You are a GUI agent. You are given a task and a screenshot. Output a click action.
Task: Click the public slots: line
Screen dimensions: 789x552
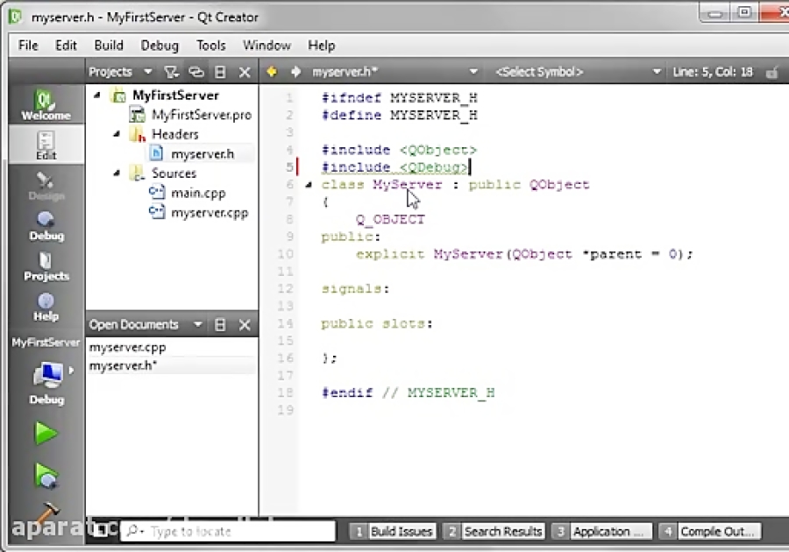[377, 324]
